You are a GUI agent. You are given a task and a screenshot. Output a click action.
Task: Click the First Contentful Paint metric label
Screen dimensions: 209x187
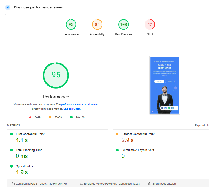(30, 134)
